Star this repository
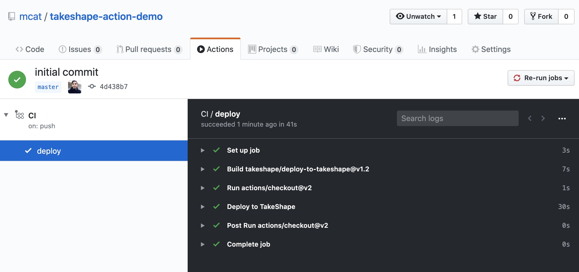 (485, 17)
